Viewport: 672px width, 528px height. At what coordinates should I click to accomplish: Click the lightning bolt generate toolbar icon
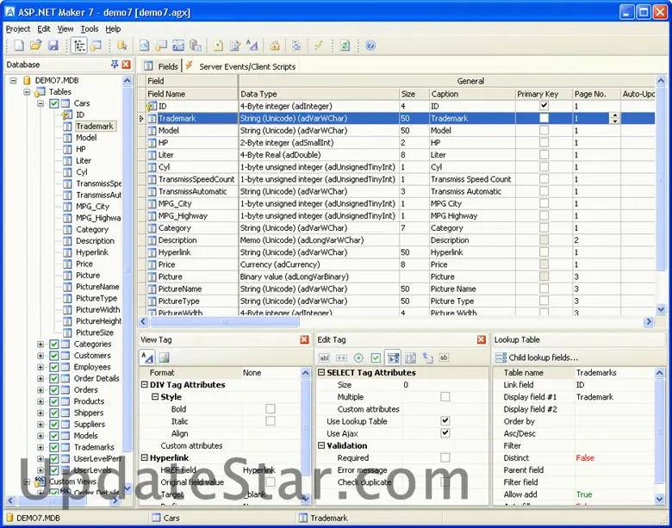319,45
